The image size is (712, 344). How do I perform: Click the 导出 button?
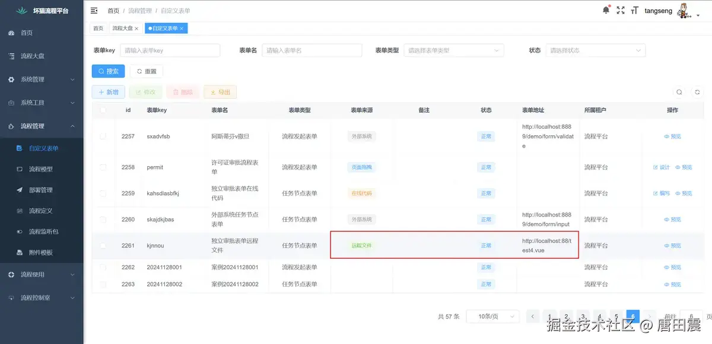(x=220, y=92)
